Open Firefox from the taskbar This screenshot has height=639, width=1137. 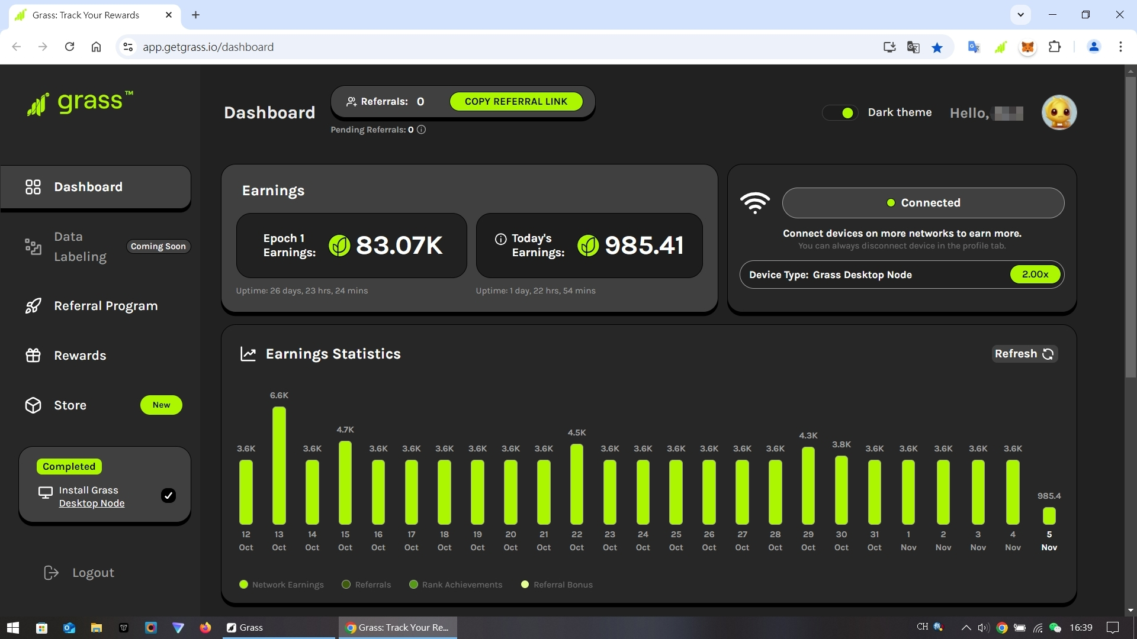pos(205,628)
